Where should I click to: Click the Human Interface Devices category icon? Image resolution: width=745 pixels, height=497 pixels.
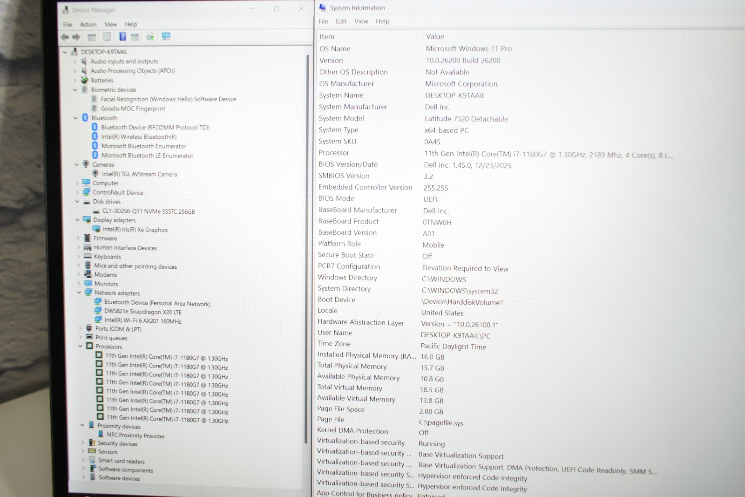88,247
